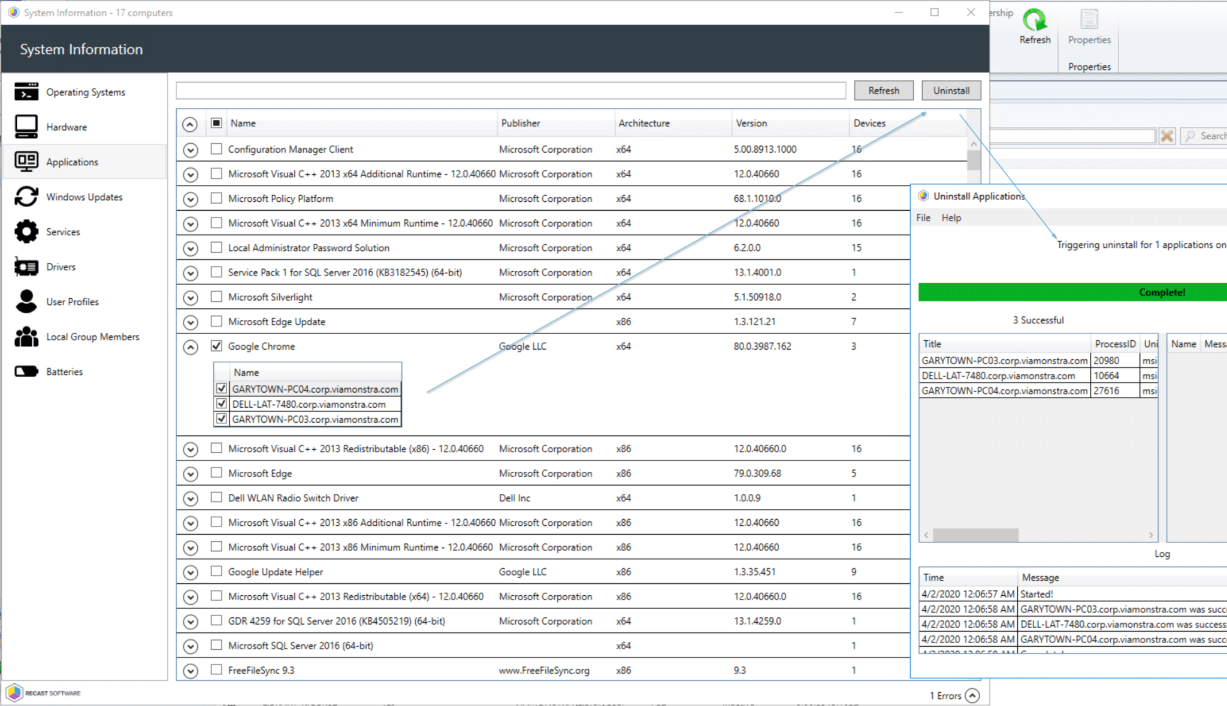Click the applications filter text field

pyautogui.click(x=510, y=90)
